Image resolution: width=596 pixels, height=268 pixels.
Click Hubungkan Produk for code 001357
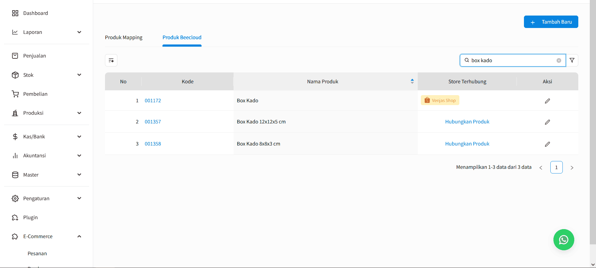point(467,122)
